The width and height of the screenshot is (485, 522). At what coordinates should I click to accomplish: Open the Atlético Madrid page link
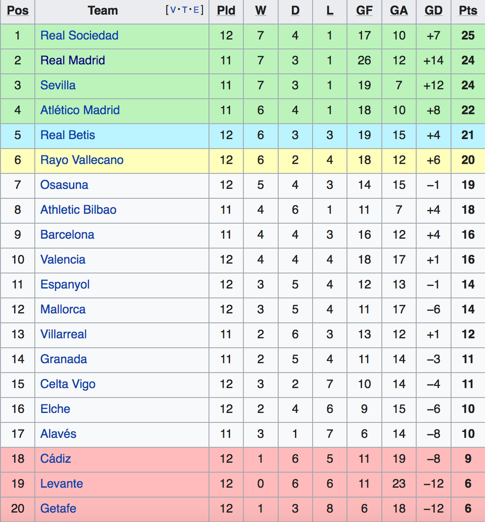(x=80, y=110)
